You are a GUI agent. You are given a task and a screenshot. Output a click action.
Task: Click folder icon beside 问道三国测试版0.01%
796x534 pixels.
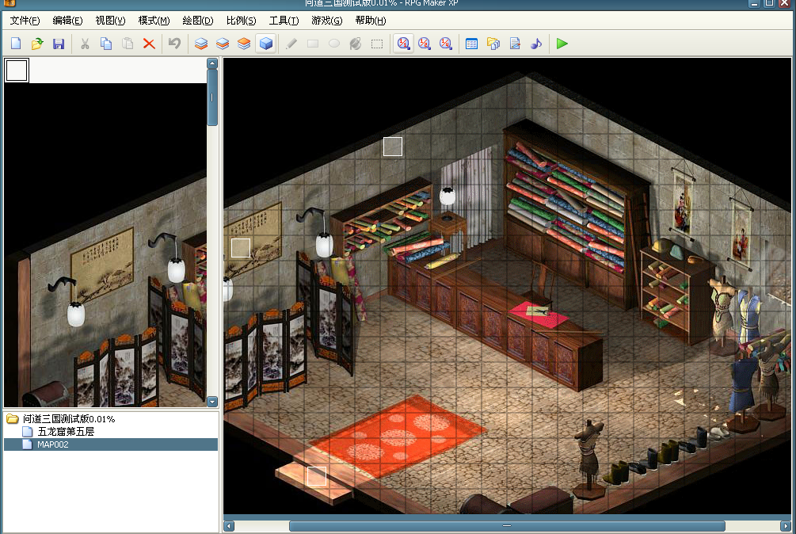[x=12, y=419]
